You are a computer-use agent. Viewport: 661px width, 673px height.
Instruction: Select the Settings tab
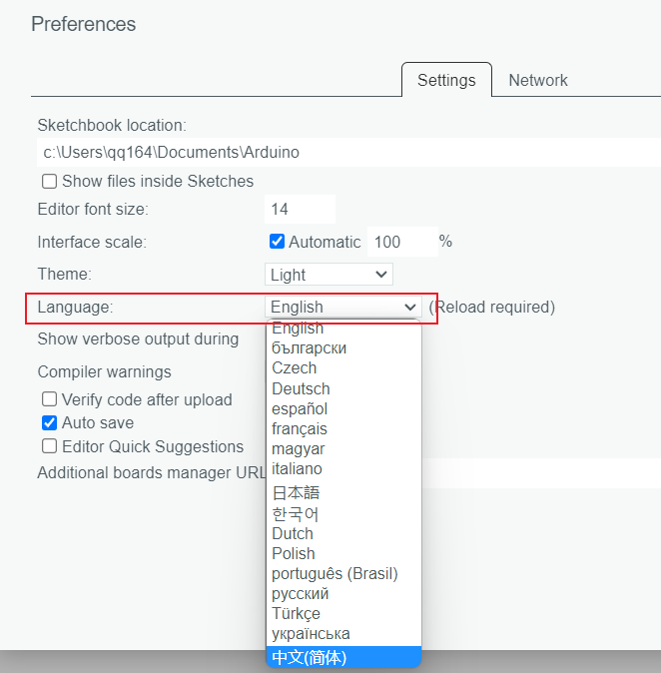446,80
